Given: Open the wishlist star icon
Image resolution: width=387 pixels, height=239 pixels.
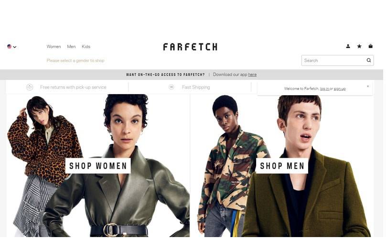Looking at the screenshot, I should pos(359,46).
